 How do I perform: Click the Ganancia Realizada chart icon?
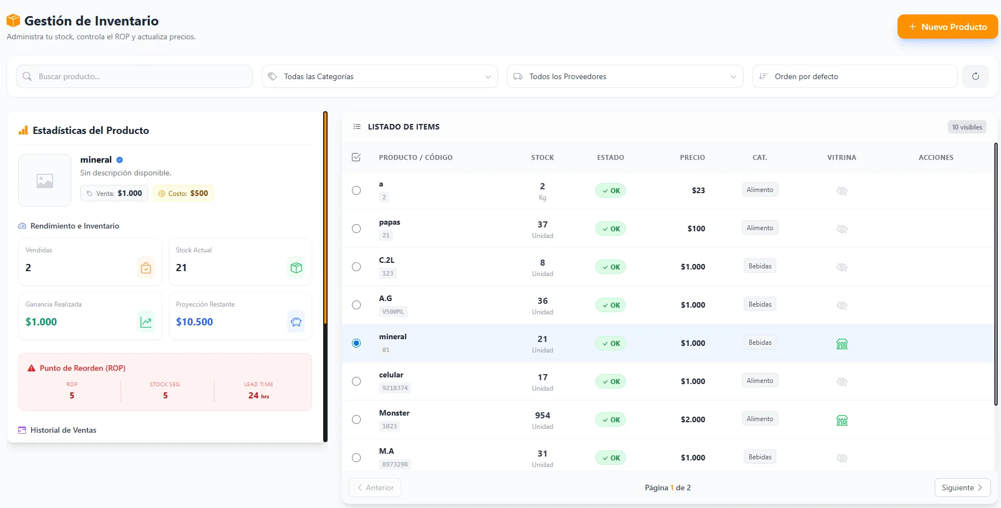coord(146,322)
